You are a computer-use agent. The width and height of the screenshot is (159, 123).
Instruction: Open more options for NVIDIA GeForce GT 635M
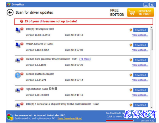(x=140, y=50)
